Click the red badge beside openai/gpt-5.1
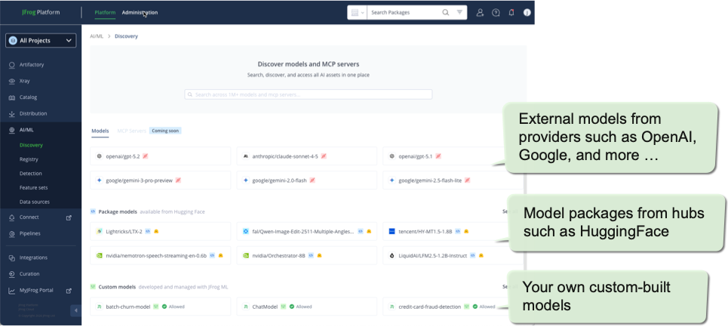 point(438,156)
